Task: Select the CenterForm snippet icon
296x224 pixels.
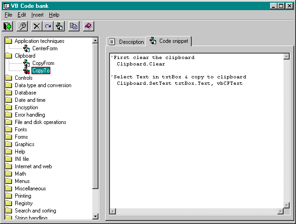Action: (26, 48)
